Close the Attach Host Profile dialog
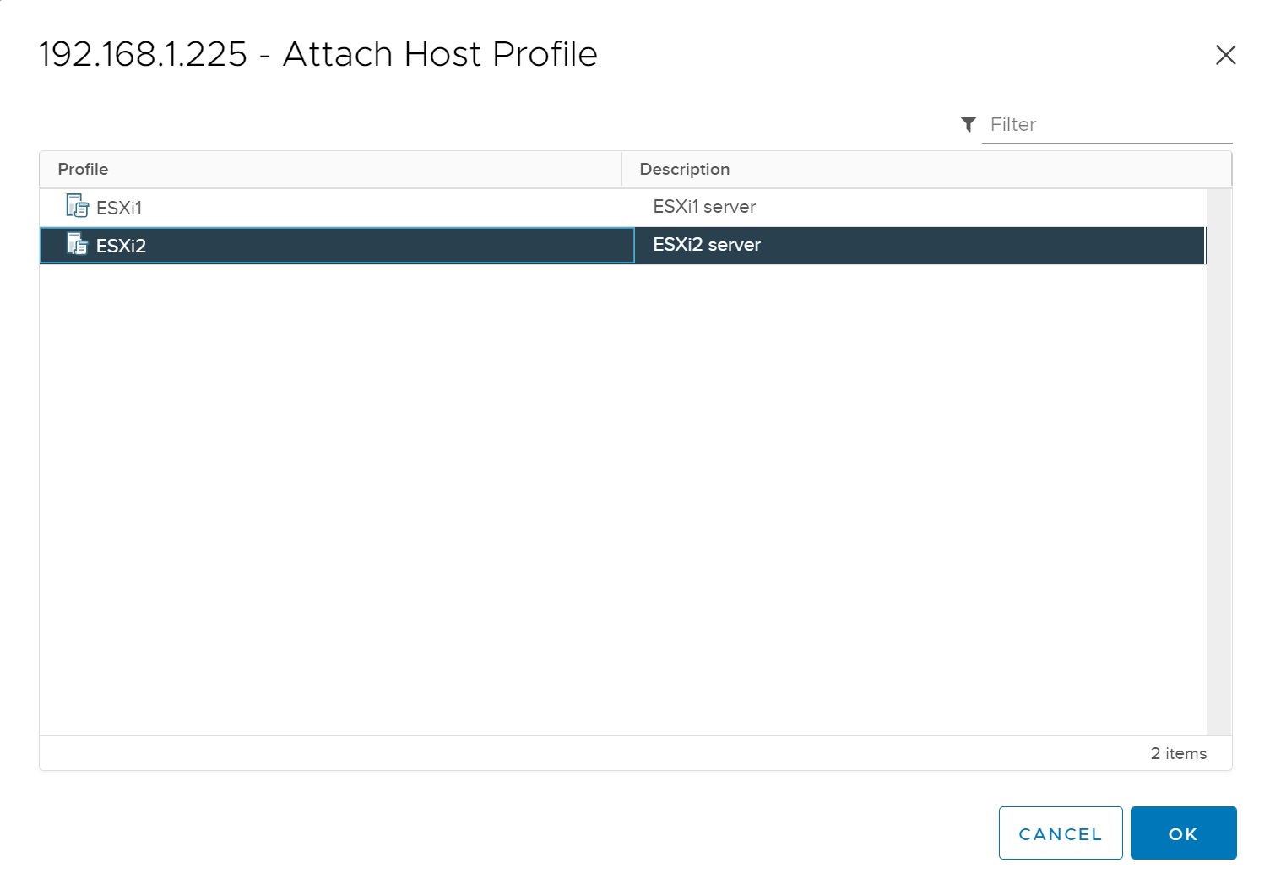This screenshot has width=1270, height=895. (x=1225, y=56)
